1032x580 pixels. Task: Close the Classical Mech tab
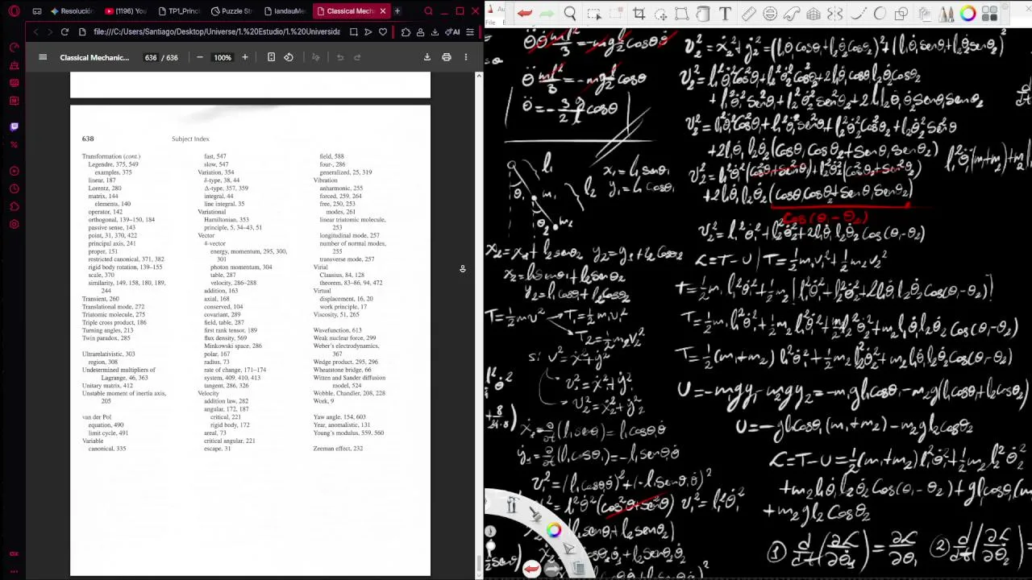tap(383, 11)
